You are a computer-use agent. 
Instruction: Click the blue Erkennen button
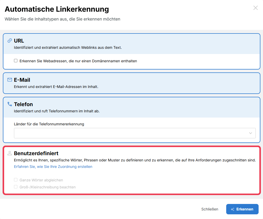[x=242, y=209]
